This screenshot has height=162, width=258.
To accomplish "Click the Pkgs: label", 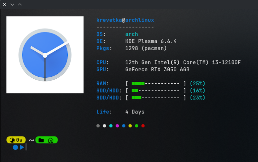I will pyautogui.click(x=104, y=48).
